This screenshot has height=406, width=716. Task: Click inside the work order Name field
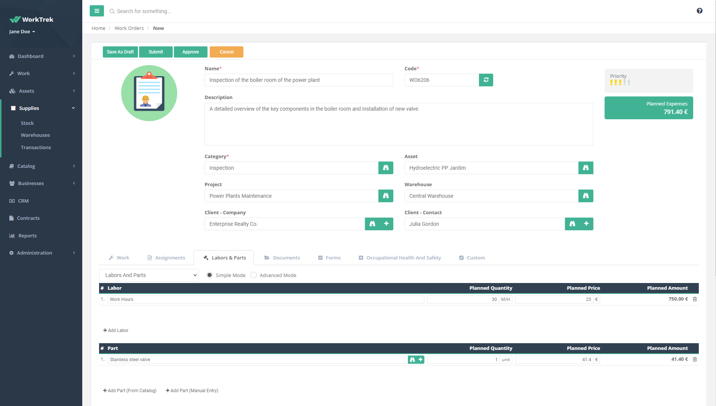(x=298, y=80)
